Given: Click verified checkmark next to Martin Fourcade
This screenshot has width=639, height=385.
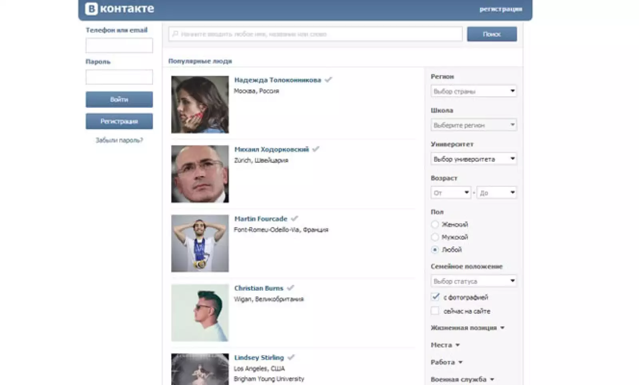Looking at the screenshot, I should [294, 218].
